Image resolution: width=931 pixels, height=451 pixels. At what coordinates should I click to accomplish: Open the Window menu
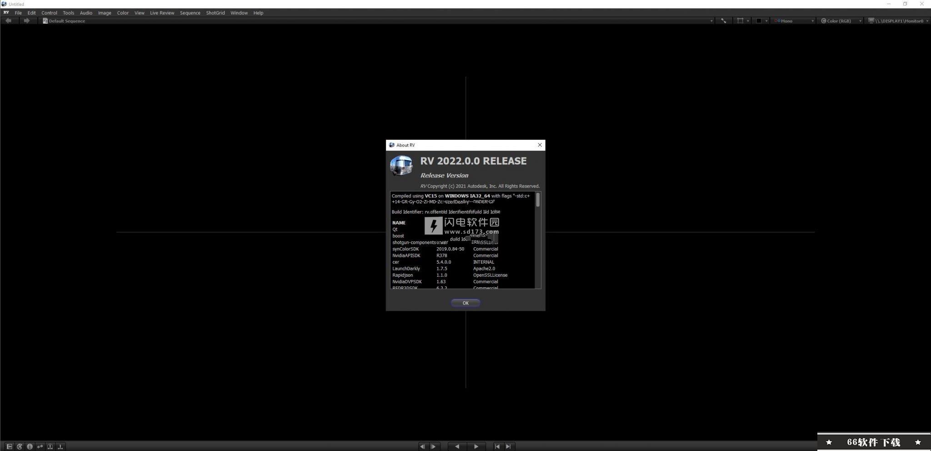[x=239, y=13]
